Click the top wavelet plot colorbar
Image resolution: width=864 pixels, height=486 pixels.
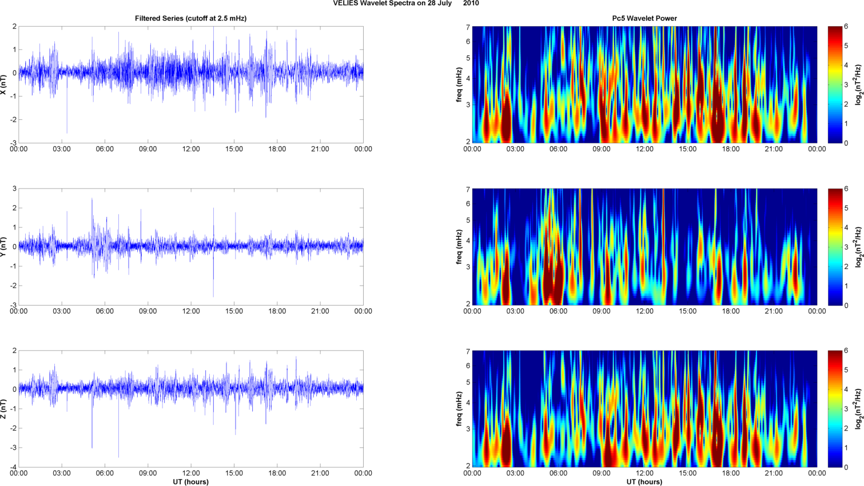(835, 85)
